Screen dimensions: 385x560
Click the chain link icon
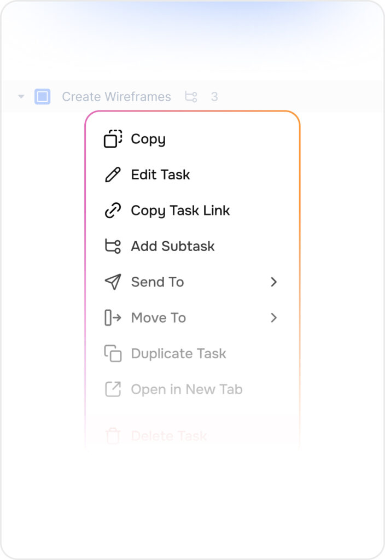(113, 211)
